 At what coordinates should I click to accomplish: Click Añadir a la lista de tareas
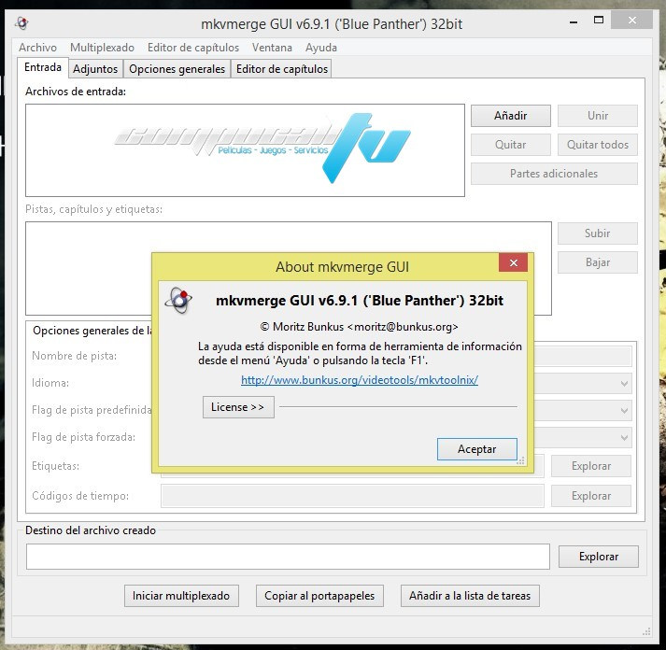tap(470, 596)
